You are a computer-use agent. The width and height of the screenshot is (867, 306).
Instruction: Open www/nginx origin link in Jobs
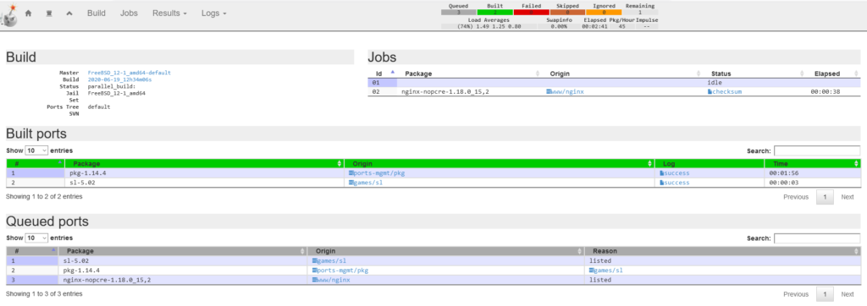tap(567, 91)
